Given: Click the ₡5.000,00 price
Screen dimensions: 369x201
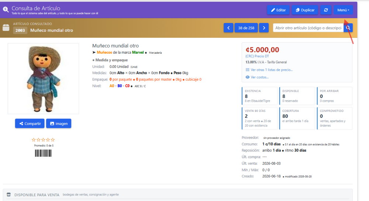Looking at the screenshot, I should (262, 50).
